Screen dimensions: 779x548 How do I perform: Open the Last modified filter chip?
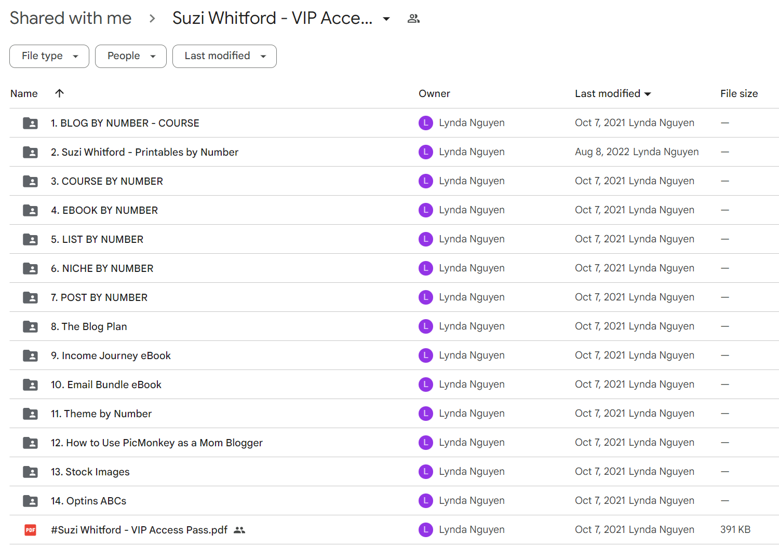224,56
